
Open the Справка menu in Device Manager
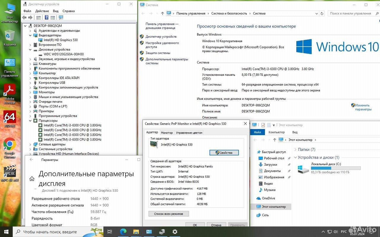click(69, 11)
